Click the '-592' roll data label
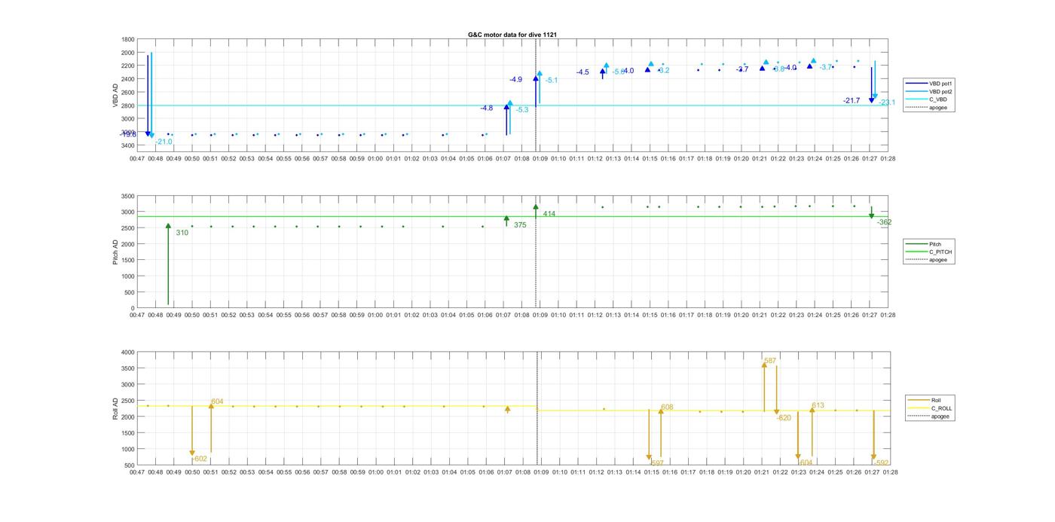Viewport: 1055px width, 522px height. point(882,463)
